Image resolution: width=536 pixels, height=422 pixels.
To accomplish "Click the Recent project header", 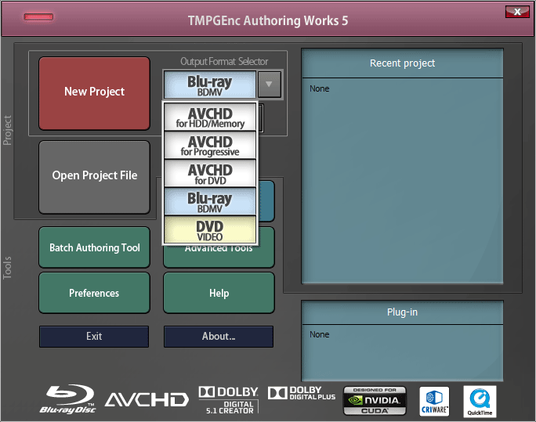I will pyautogui.click(x=402, y=63).
